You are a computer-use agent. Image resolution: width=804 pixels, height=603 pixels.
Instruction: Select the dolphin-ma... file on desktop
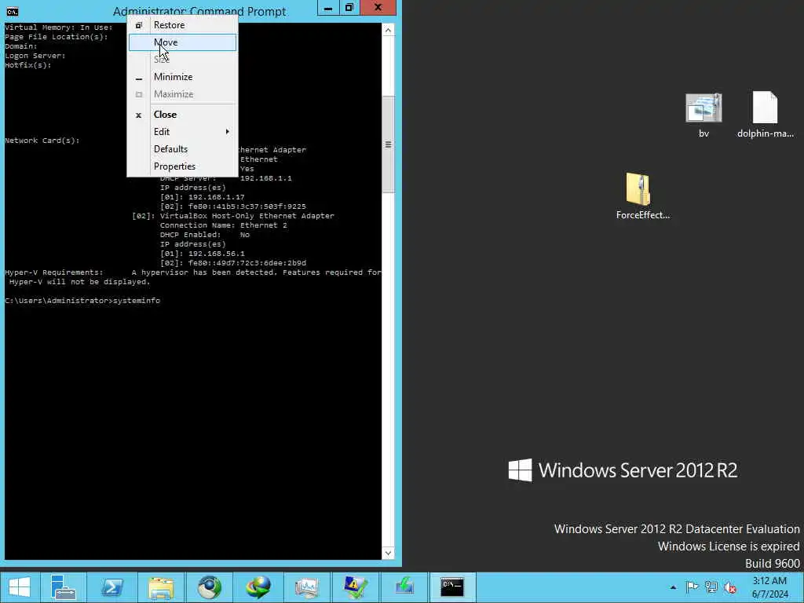click(x=765, y=115)
